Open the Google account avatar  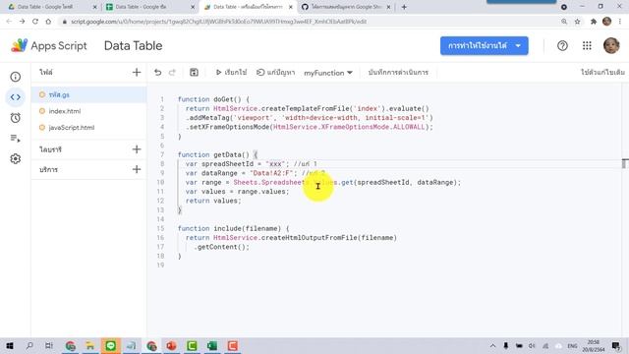pos(611,45)
